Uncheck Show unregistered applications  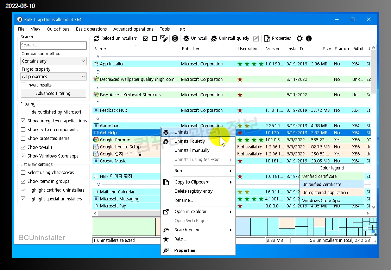[x=23, y=121]
